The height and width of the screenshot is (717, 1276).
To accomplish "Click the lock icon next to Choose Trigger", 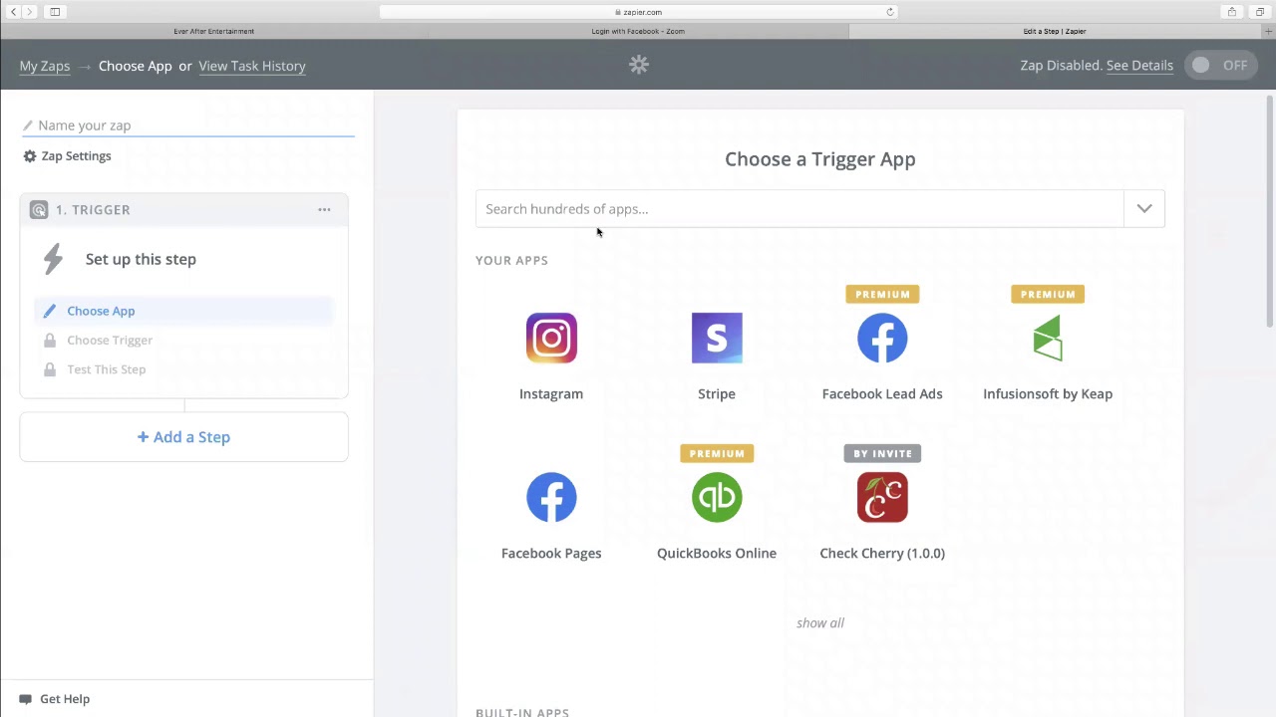I will click(x=50, y=341).
